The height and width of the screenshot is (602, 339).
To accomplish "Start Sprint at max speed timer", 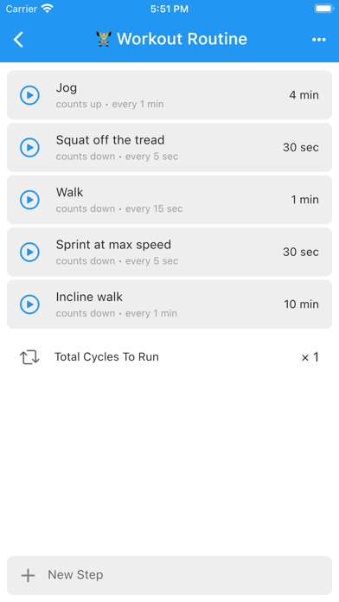I will [29, 252].
